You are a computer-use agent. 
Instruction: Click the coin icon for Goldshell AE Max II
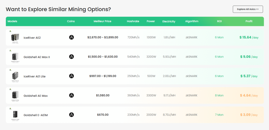[x=71, y=57]
